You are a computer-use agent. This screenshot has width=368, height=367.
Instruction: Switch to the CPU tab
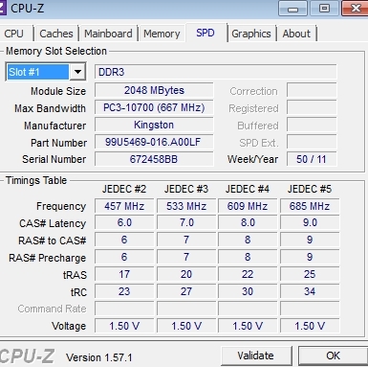[x=14, y=34]
